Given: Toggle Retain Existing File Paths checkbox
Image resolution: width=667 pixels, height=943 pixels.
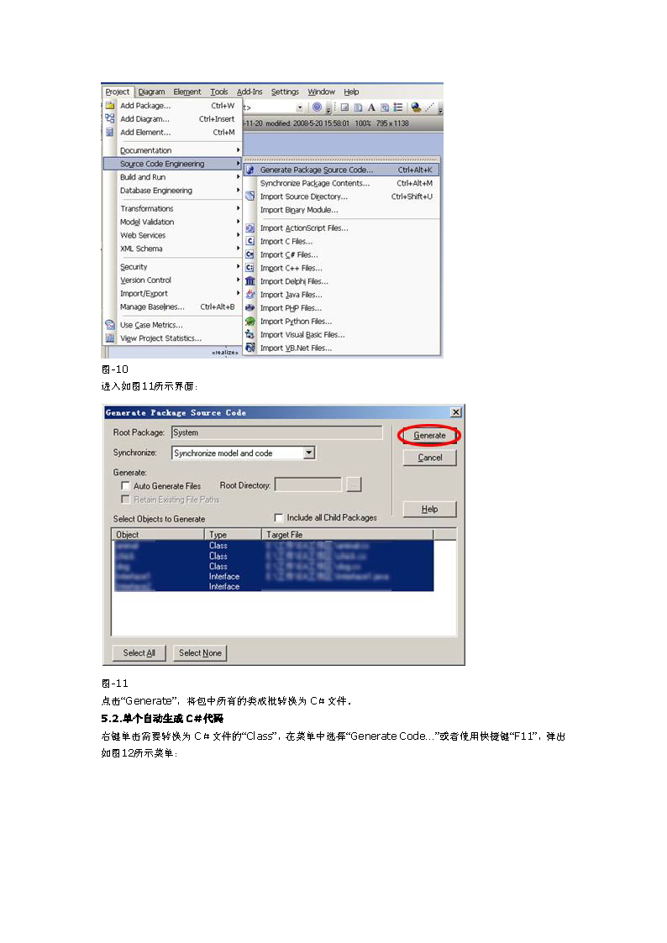Looking at the screenshot, I should pyautogui.click(x=125, y=499).
